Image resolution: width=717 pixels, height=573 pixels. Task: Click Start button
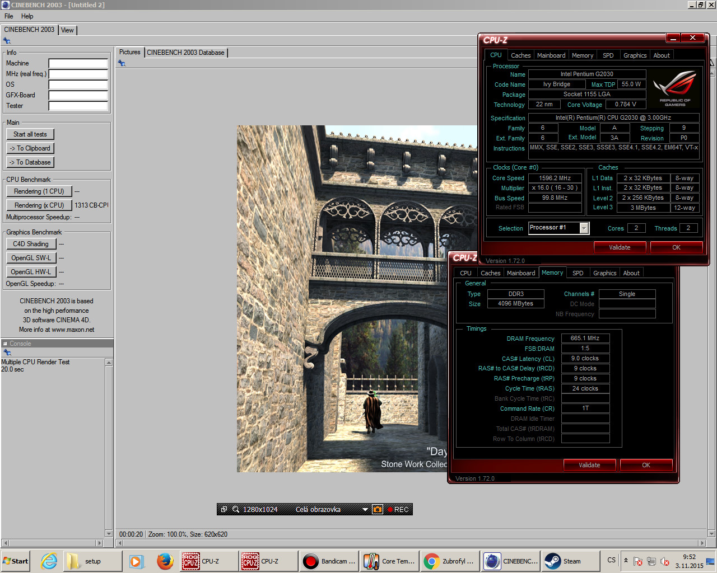click(16, 561)
